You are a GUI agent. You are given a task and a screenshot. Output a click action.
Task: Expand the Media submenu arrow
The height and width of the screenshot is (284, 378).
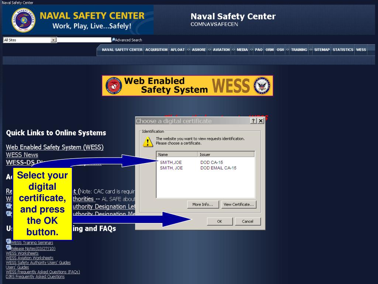[251, 50]
